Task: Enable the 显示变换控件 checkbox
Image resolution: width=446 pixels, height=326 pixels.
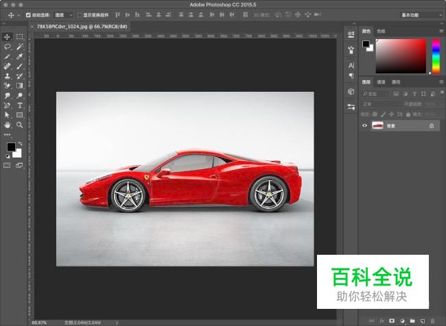Action: [80, 14]
